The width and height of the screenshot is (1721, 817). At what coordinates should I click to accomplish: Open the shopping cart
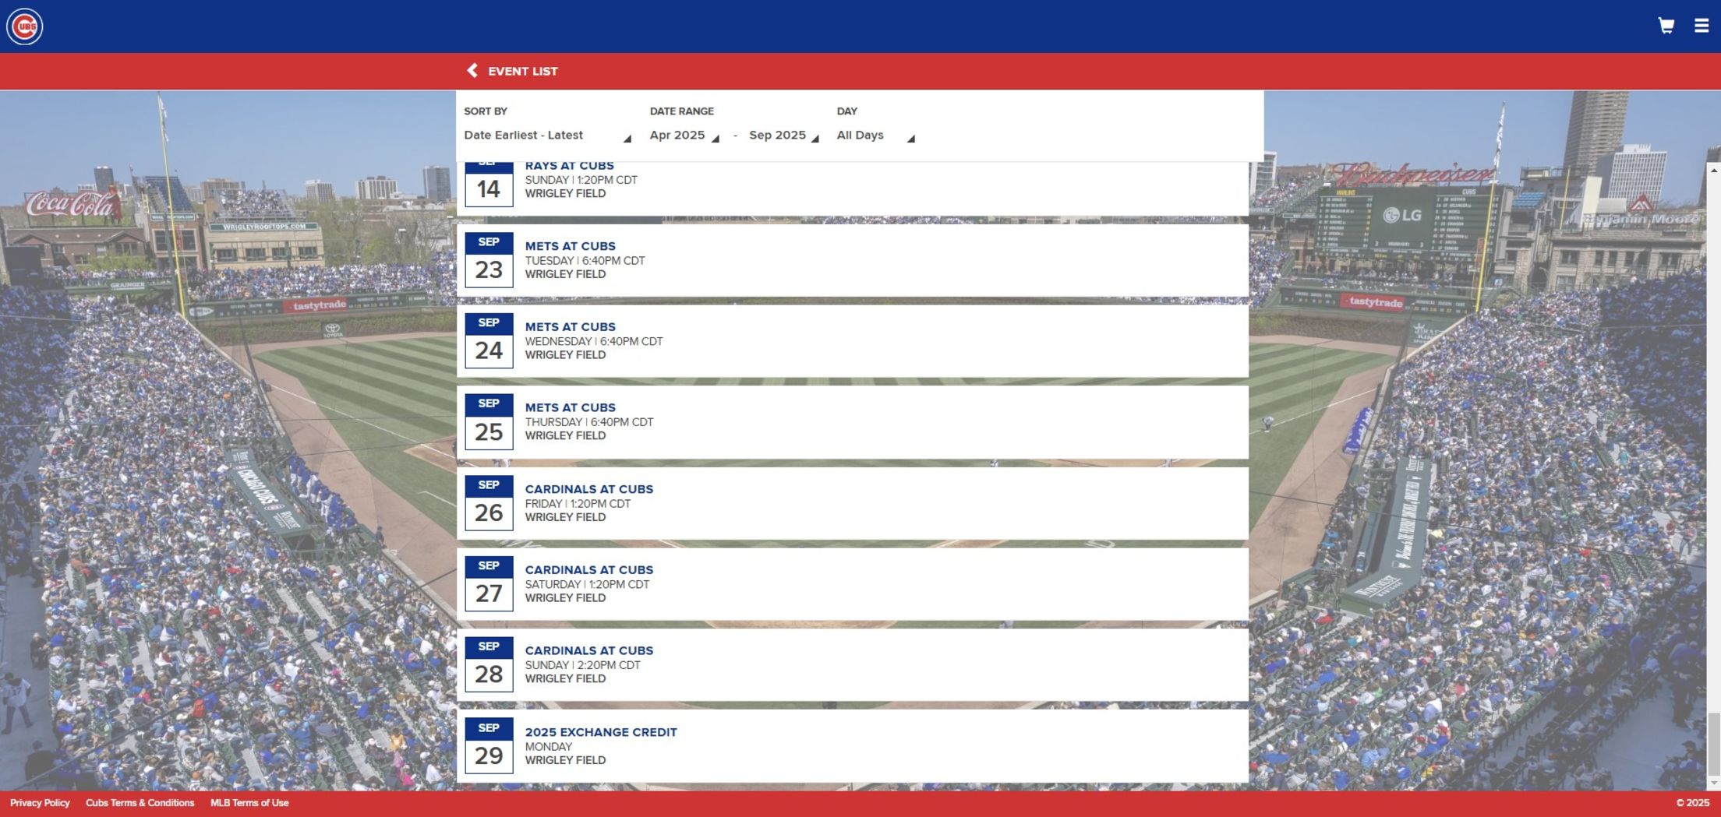[x=1666, y=26]
